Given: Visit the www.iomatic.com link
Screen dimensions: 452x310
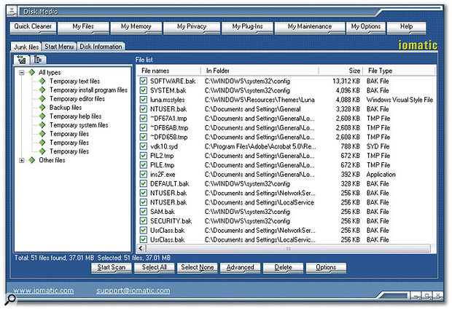Looking at the screenshot, I should coord(43,290).
